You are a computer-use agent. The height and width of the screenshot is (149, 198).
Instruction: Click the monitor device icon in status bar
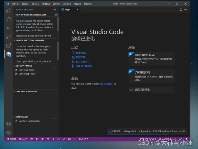[59, 139]
